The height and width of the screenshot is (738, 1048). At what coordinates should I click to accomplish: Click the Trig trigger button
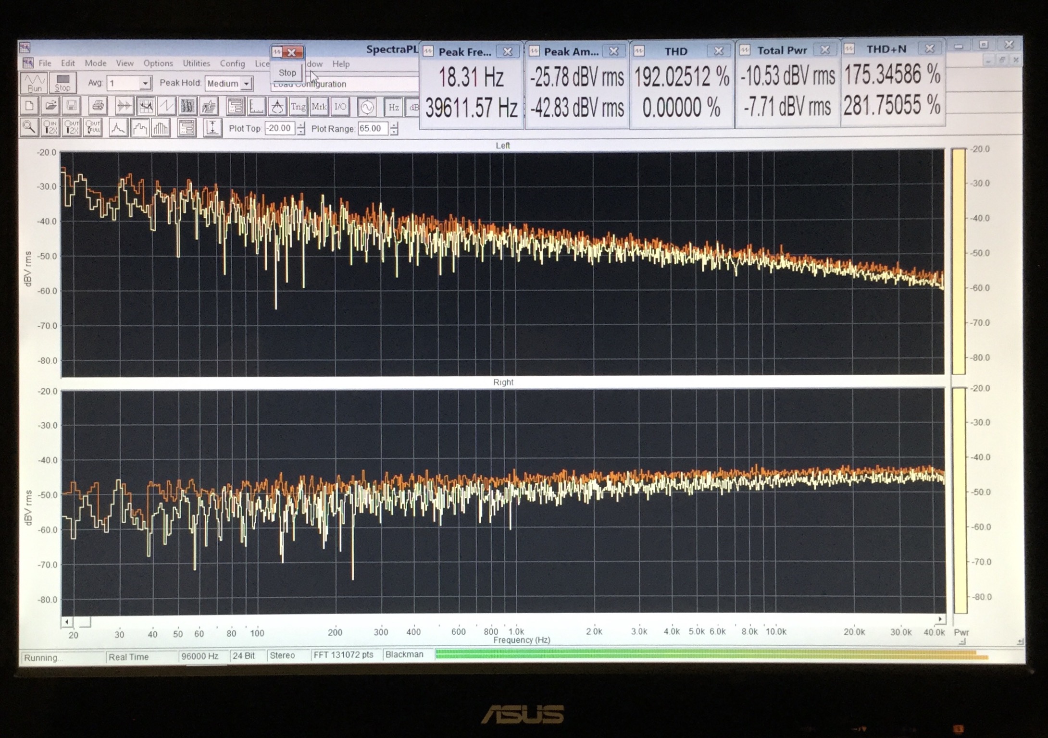[298, 107]
